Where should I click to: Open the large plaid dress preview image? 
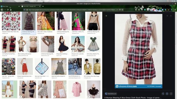139,51
